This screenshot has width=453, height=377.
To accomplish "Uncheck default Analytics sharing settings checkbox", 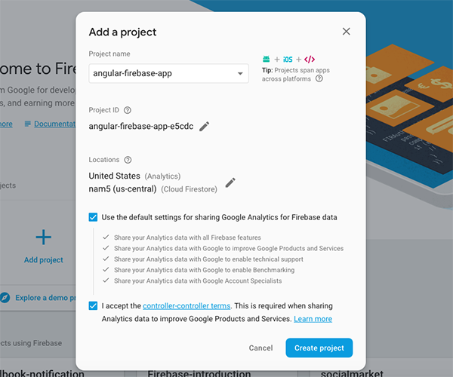I will [x=93, y=217].
